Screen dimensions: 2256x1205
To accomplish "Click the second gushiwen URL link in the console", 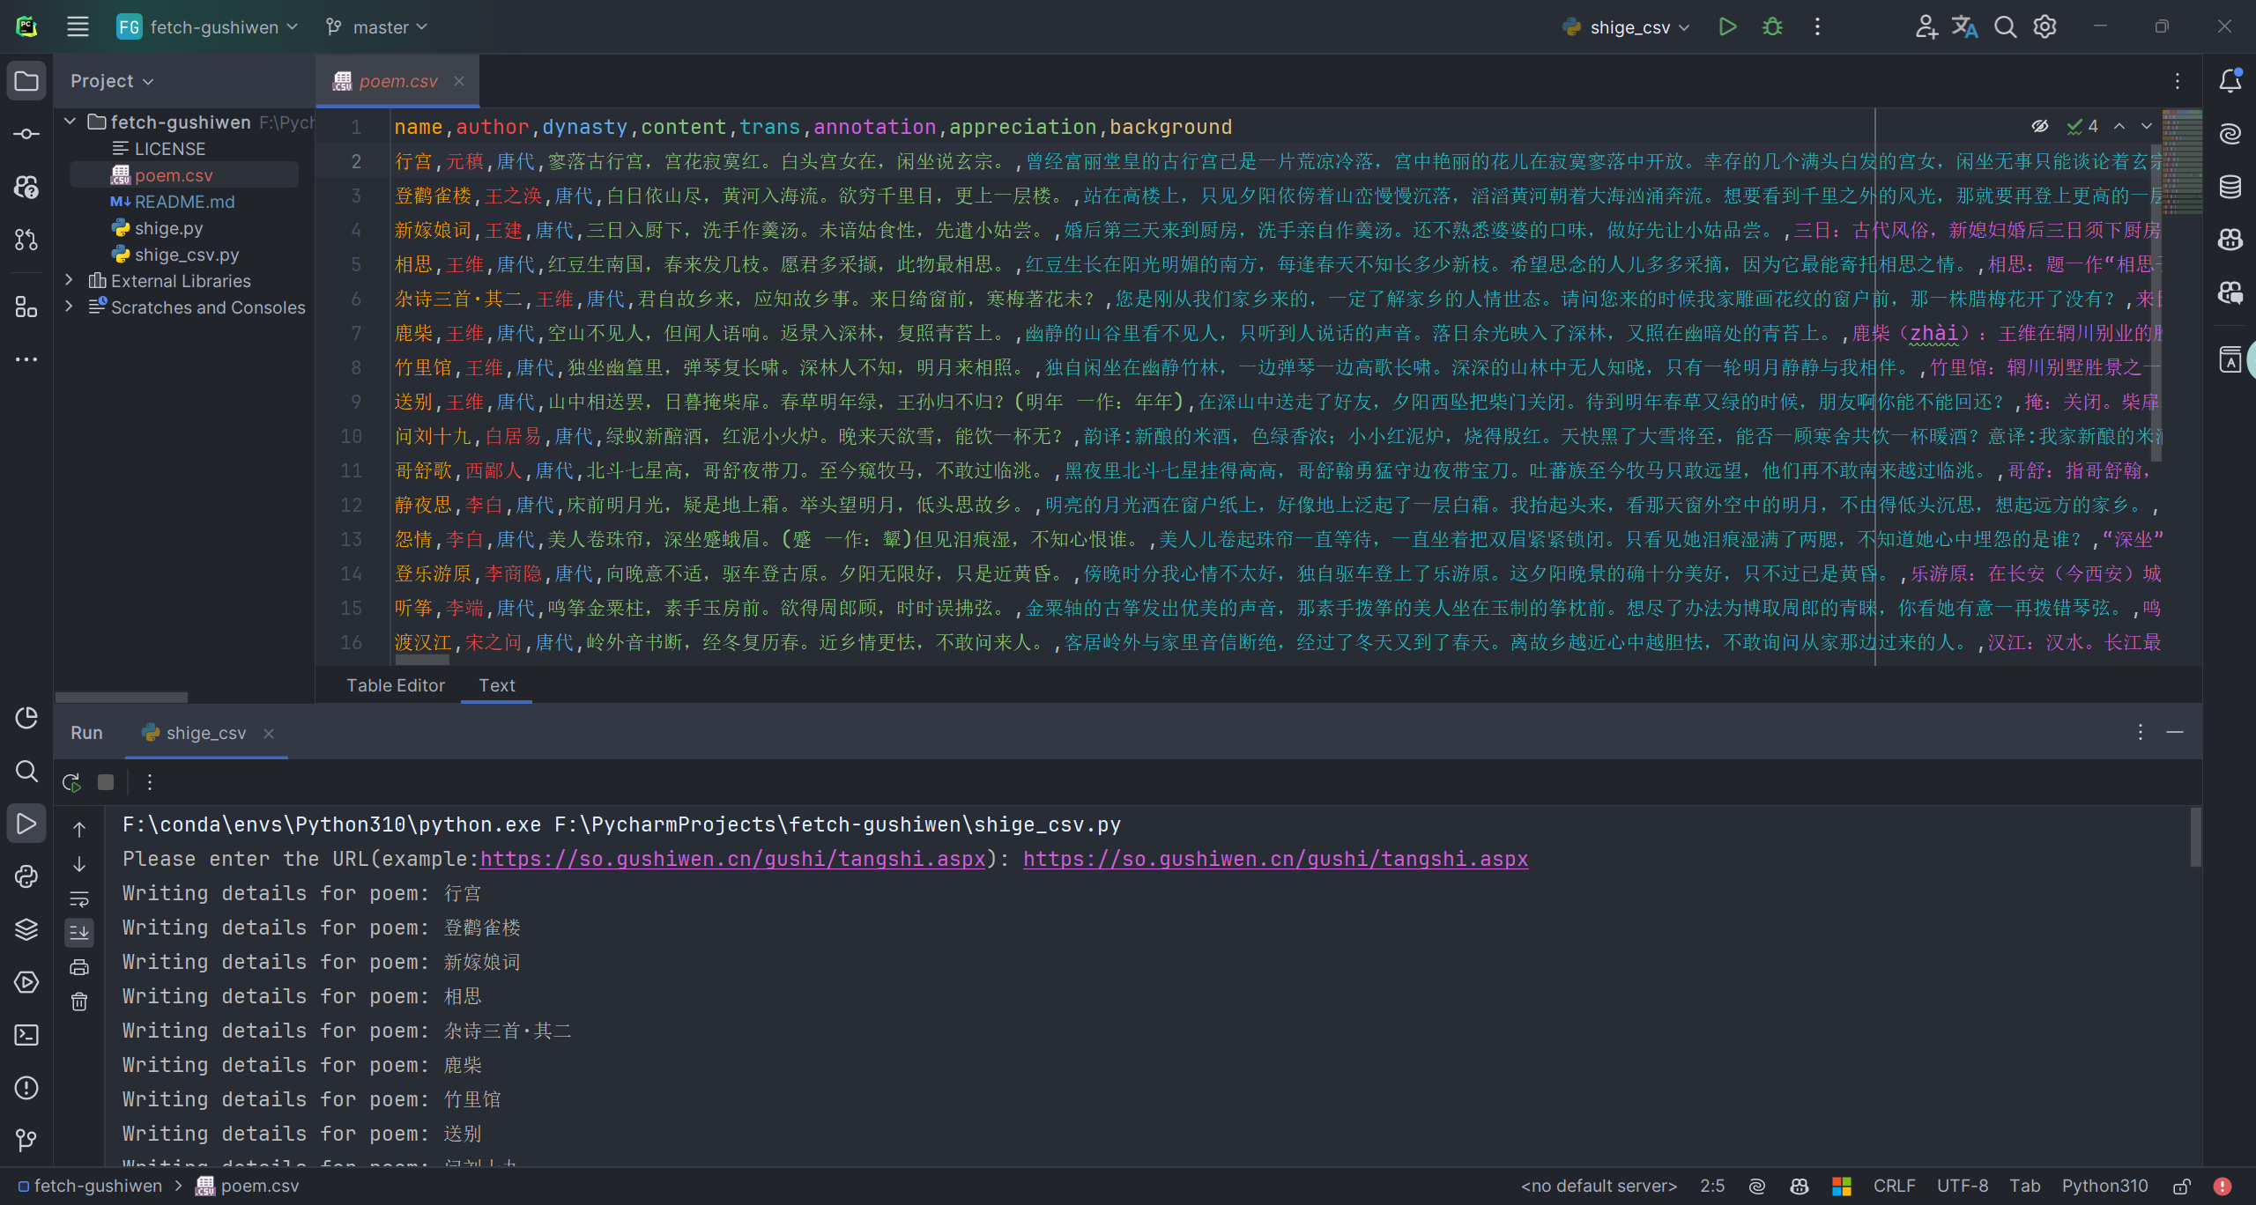I will pyautogui.click(x=1275, y=859).
